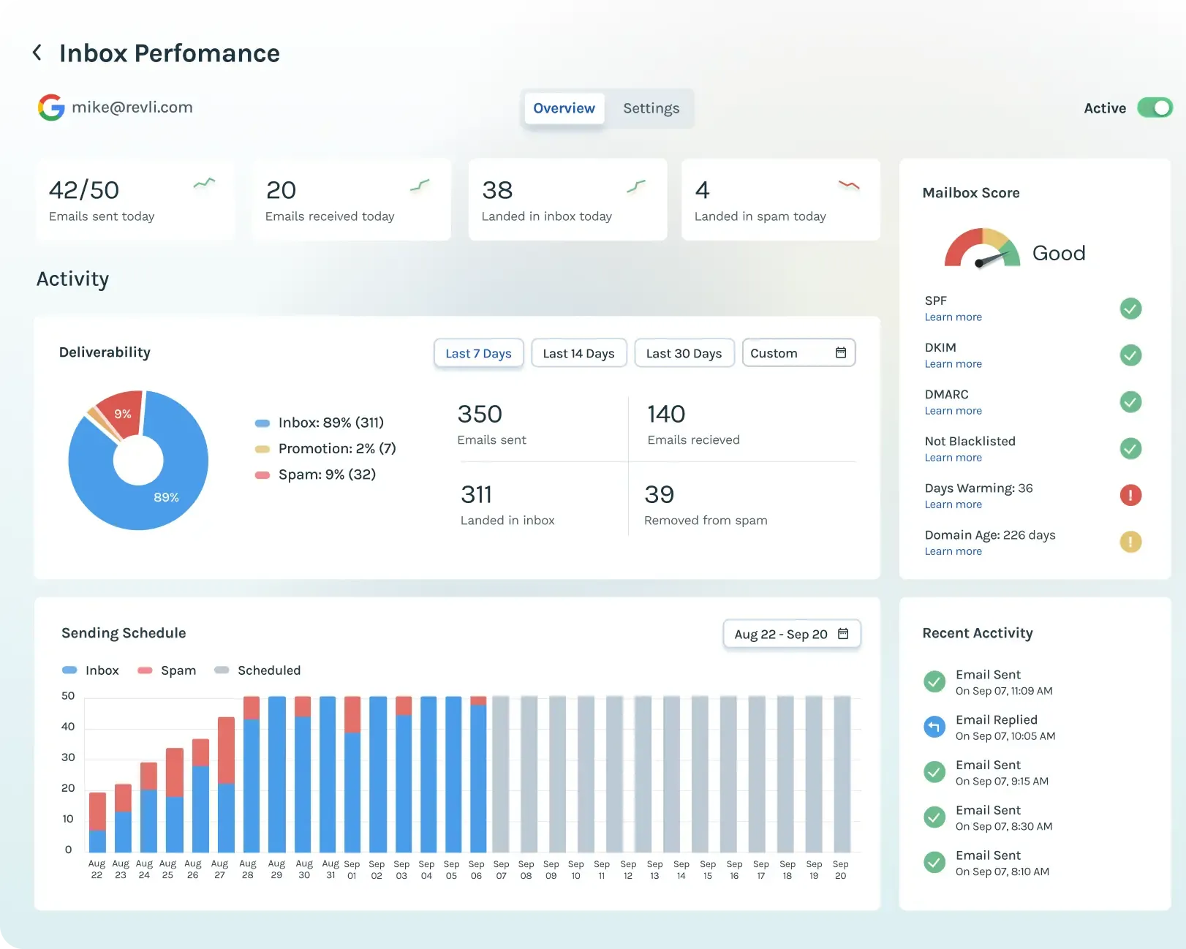This screenshot has height=949, width=1186.
Task: Select the Last 14 Days filter
Action: (578, 353)
